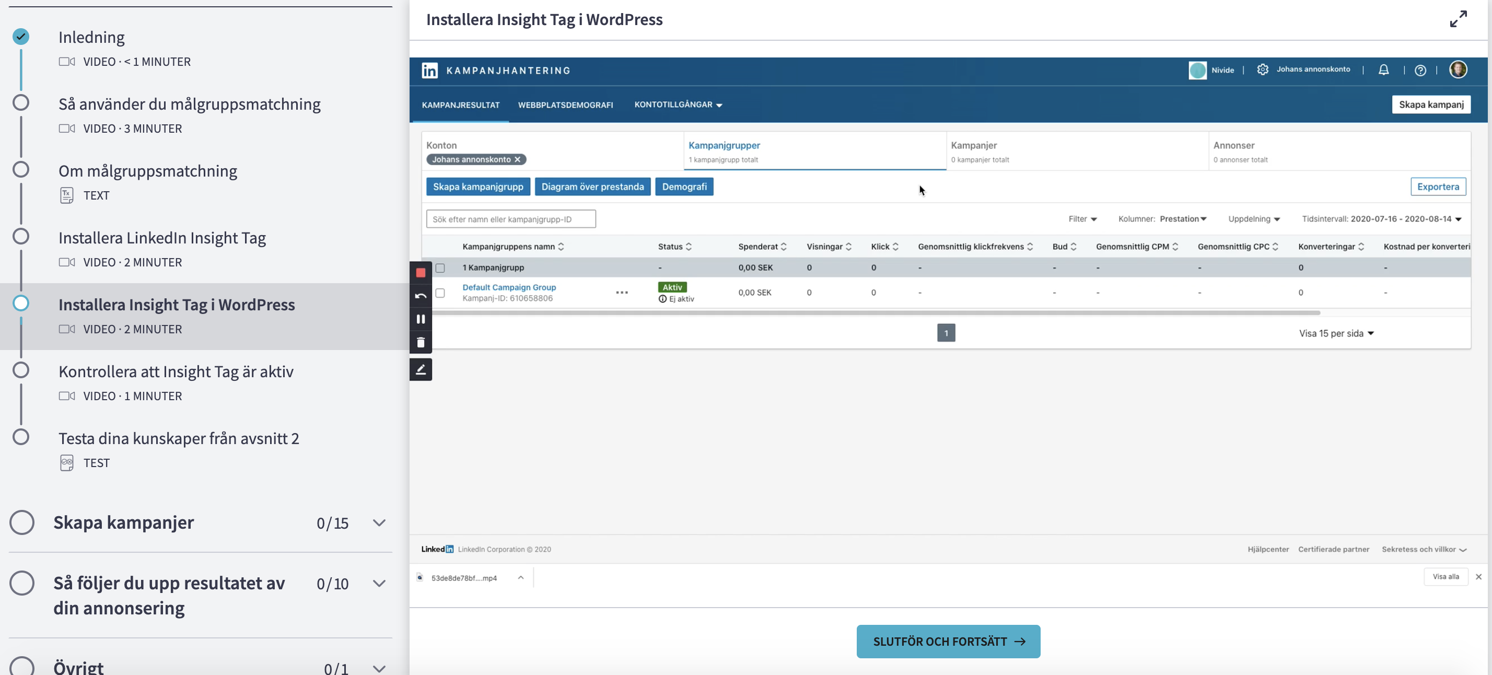
Task: Expand the Skapa kampanjer section
Action: coord(379,522)
